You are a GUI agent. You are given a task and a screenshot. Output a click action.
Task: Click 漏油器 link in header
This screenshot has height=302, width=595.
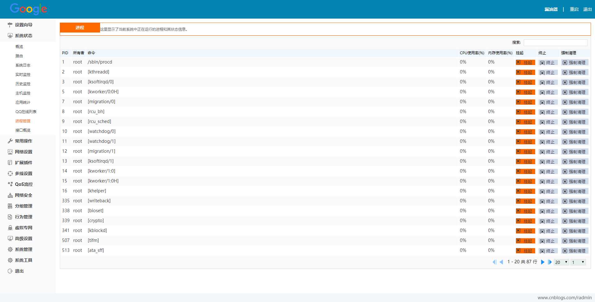[x=551, y=9]
